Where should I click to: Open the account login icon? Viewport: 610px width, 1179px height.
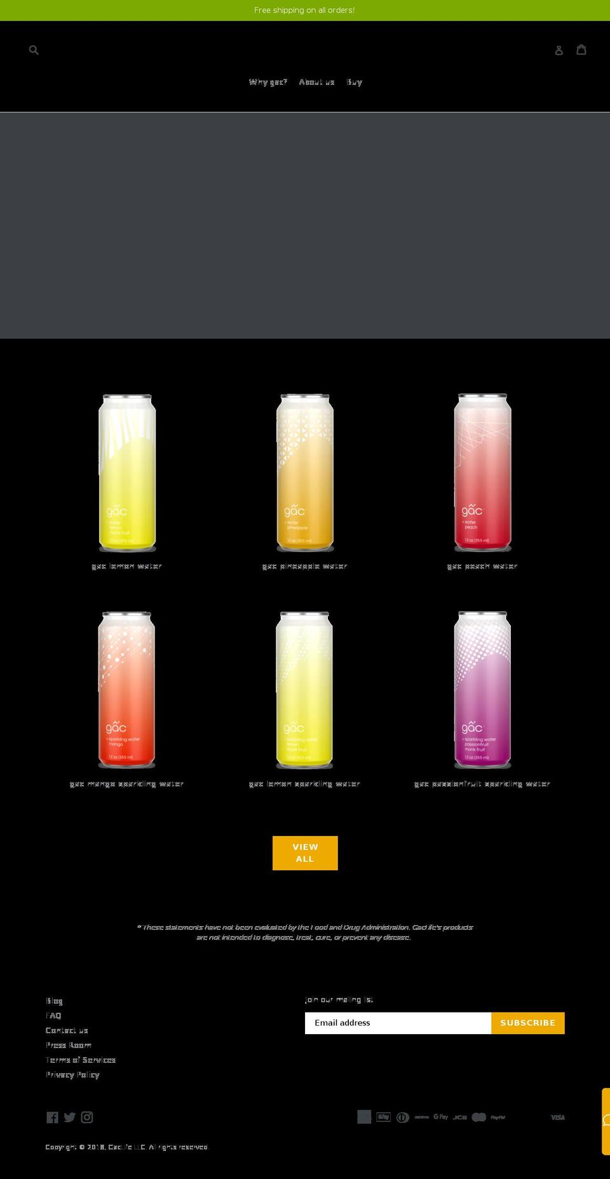[x=559, y=50]
